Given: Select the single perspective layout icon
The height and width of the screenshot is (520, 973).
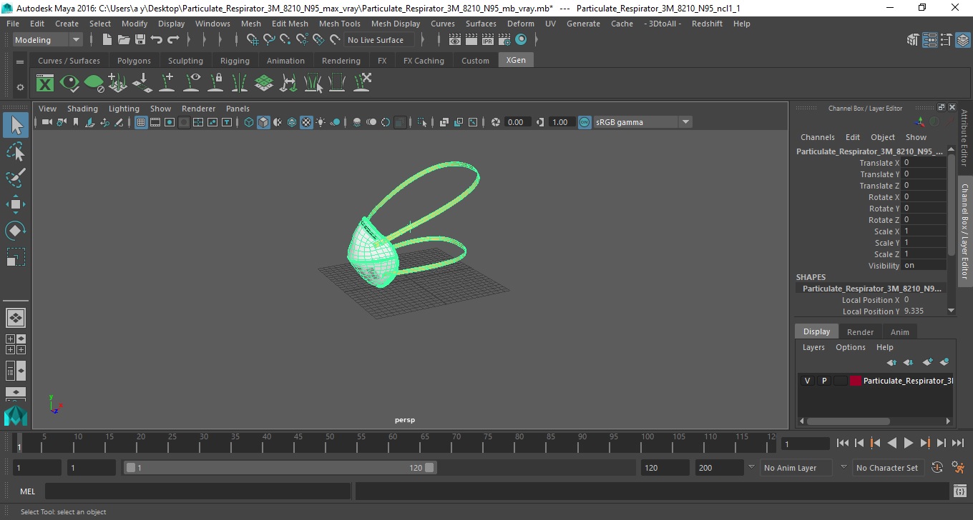Looking at the screenshot, I should (x=15, y=317).
